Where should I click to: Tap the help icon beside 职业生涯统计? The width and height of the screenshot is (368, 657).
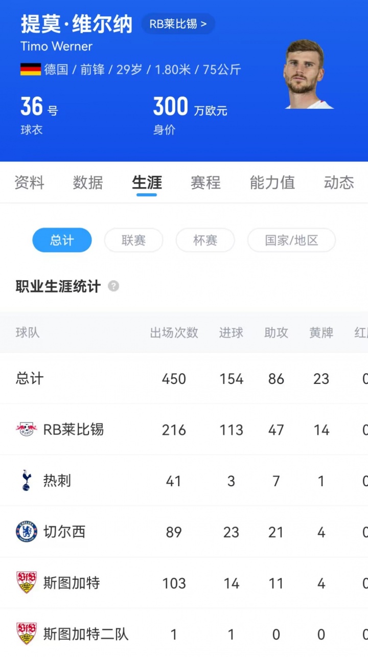pos(113,286)
